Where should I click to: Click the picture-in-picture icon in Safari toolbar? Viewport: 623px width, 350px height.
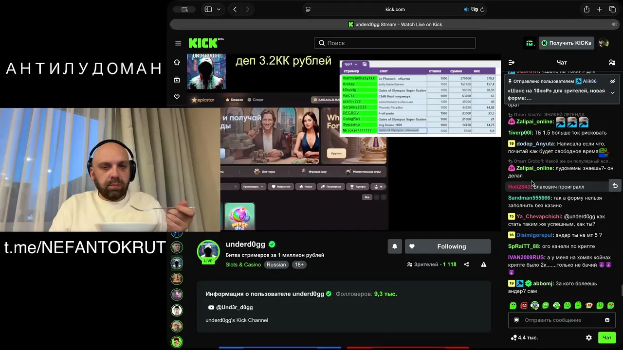click(184, 9)
